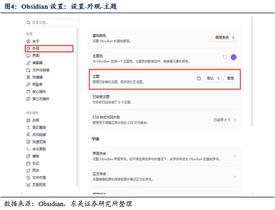Open the themes folder icon
This screenshot has height=210, width=275.
point(199,78)
